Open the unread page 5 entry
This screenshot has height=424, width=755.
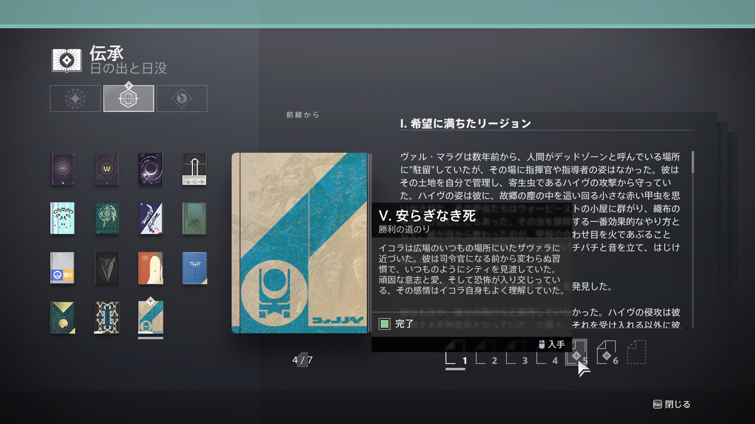[576, 353]
